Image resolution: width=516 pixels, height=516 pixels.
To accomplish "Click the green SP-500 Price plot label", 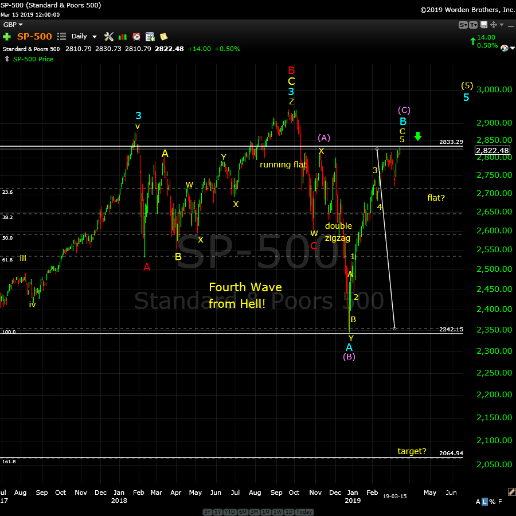I will point(33,59).
